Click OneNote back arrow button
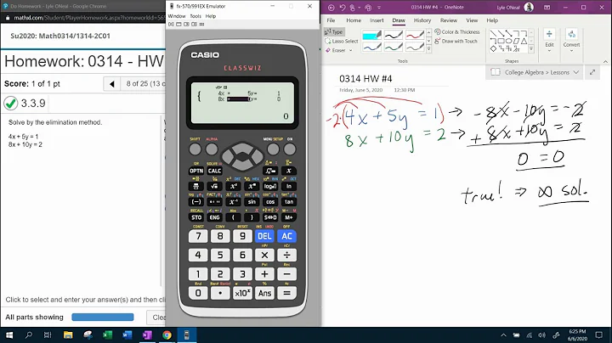 pos(331,8)
